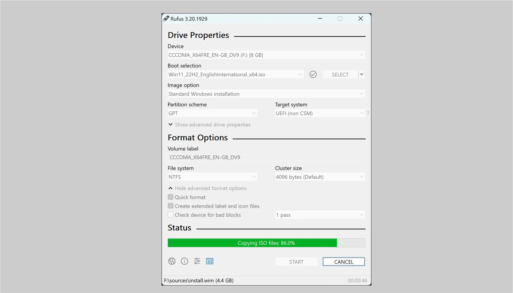513x293 pixels.
Task: Open File system NTFS dropdown
Action: [212, 177]
